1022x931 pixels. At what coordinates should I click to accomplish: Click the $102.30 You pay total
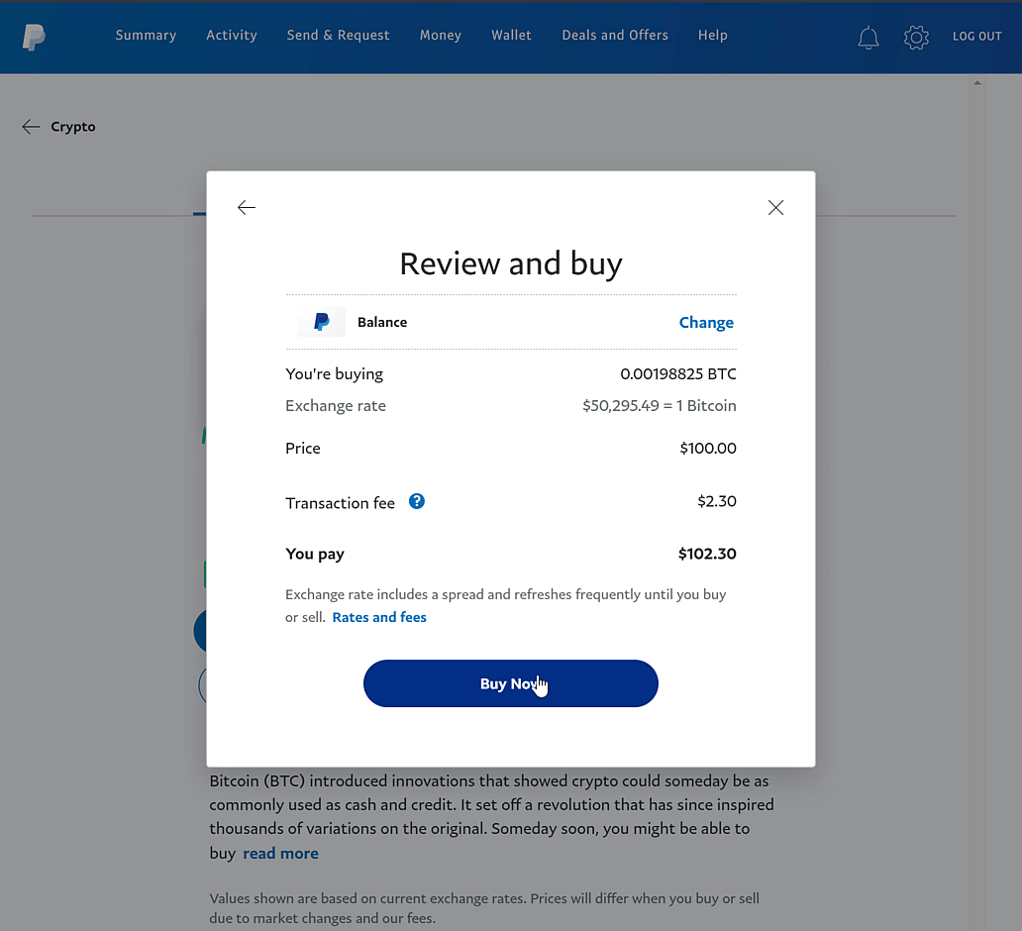[707, 554]
